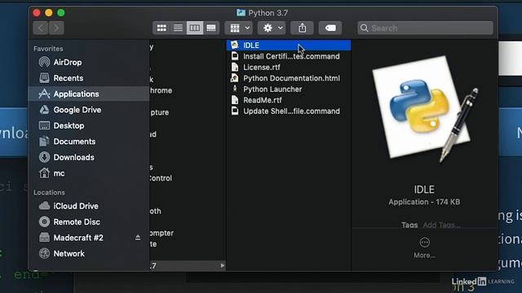
Task: Click the selected folder's disclosure arrow
Action: 223,265
